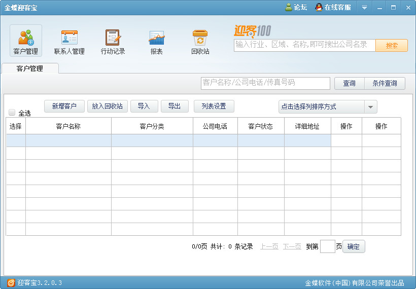
Task: Toggle the 全选 select-all checkbox
Action: click(12, 113)
